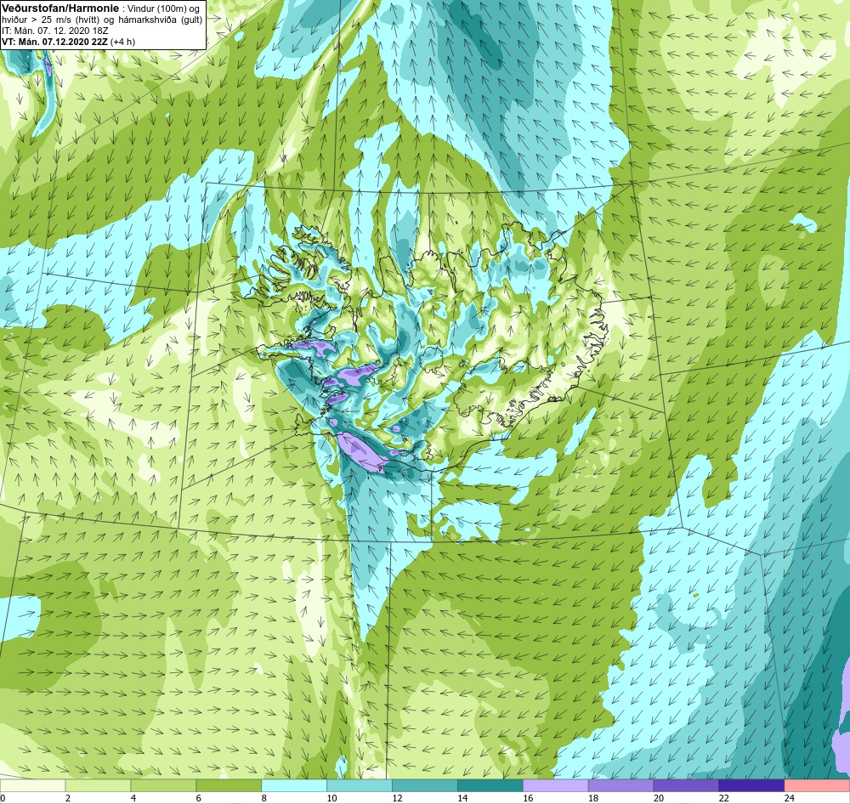Click the legend label '18'
This screenshot has width=850, height=804.
593,798
